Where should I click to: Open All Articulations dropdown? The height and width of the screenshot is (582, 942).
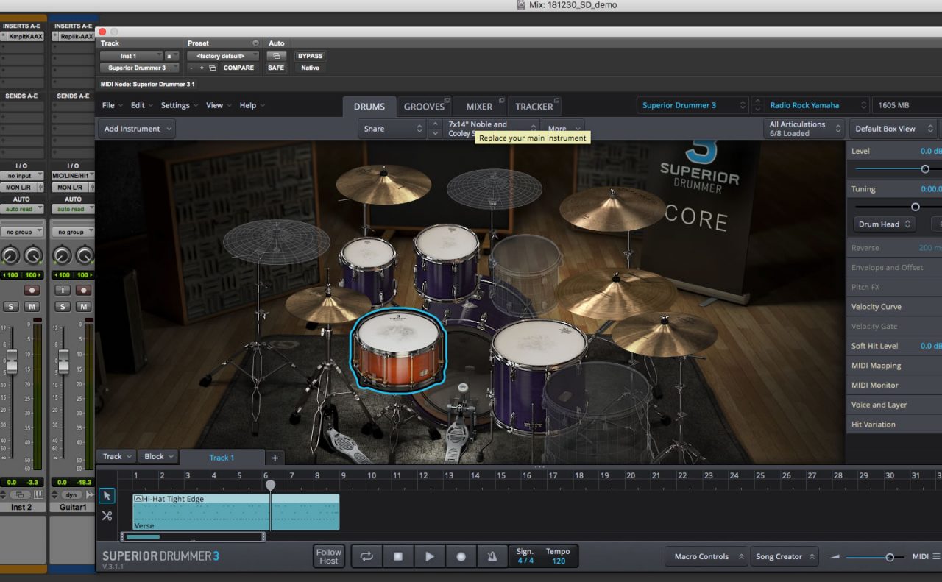pyautogui.click(x=804, y=129)
